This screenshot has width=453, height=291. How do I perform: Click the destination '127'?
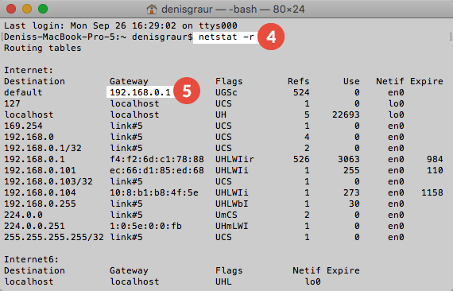(13, 103)
